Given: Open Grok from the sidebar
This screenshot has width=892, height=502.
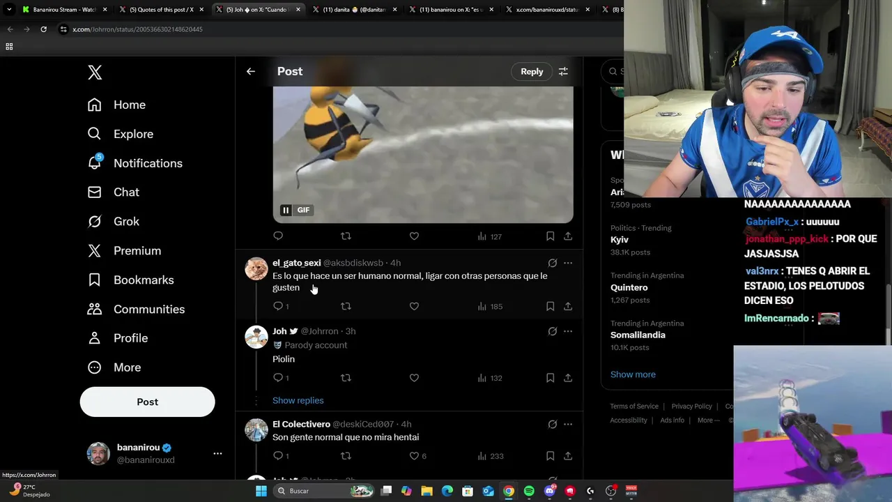Looking at the screenshot, I should [113, 221].
